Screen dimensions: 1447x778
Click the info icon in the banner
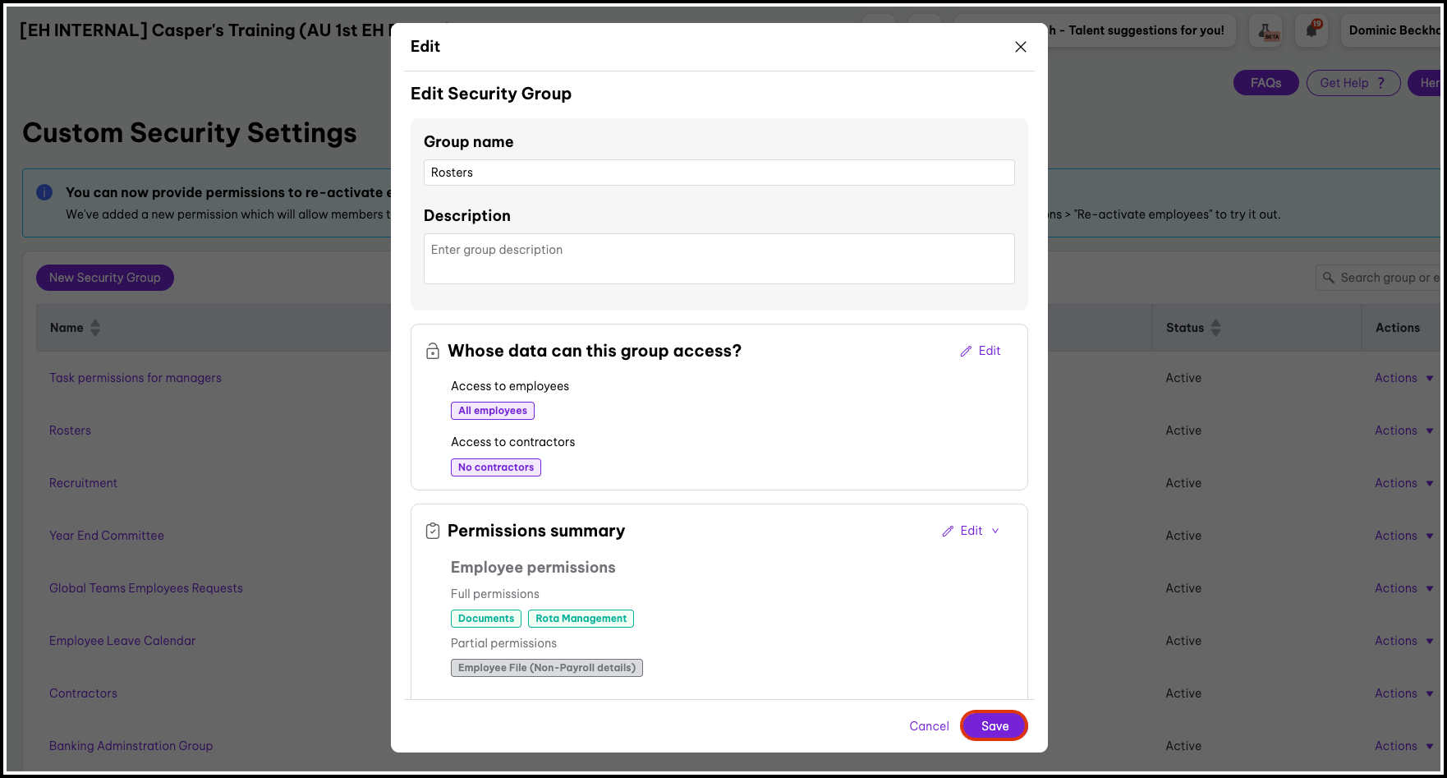[44, 192]
